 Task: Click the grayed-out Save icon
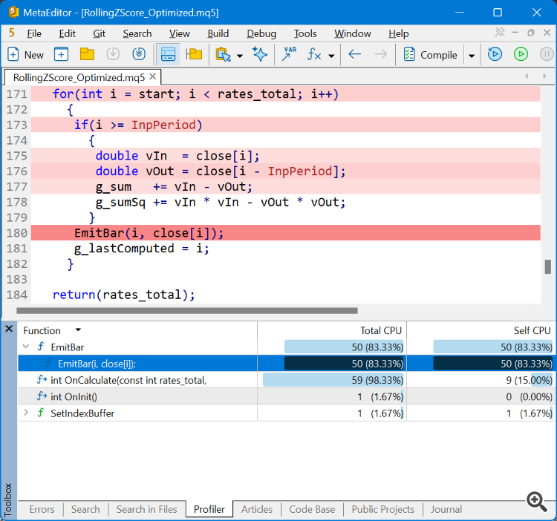[x=113, y=55]
